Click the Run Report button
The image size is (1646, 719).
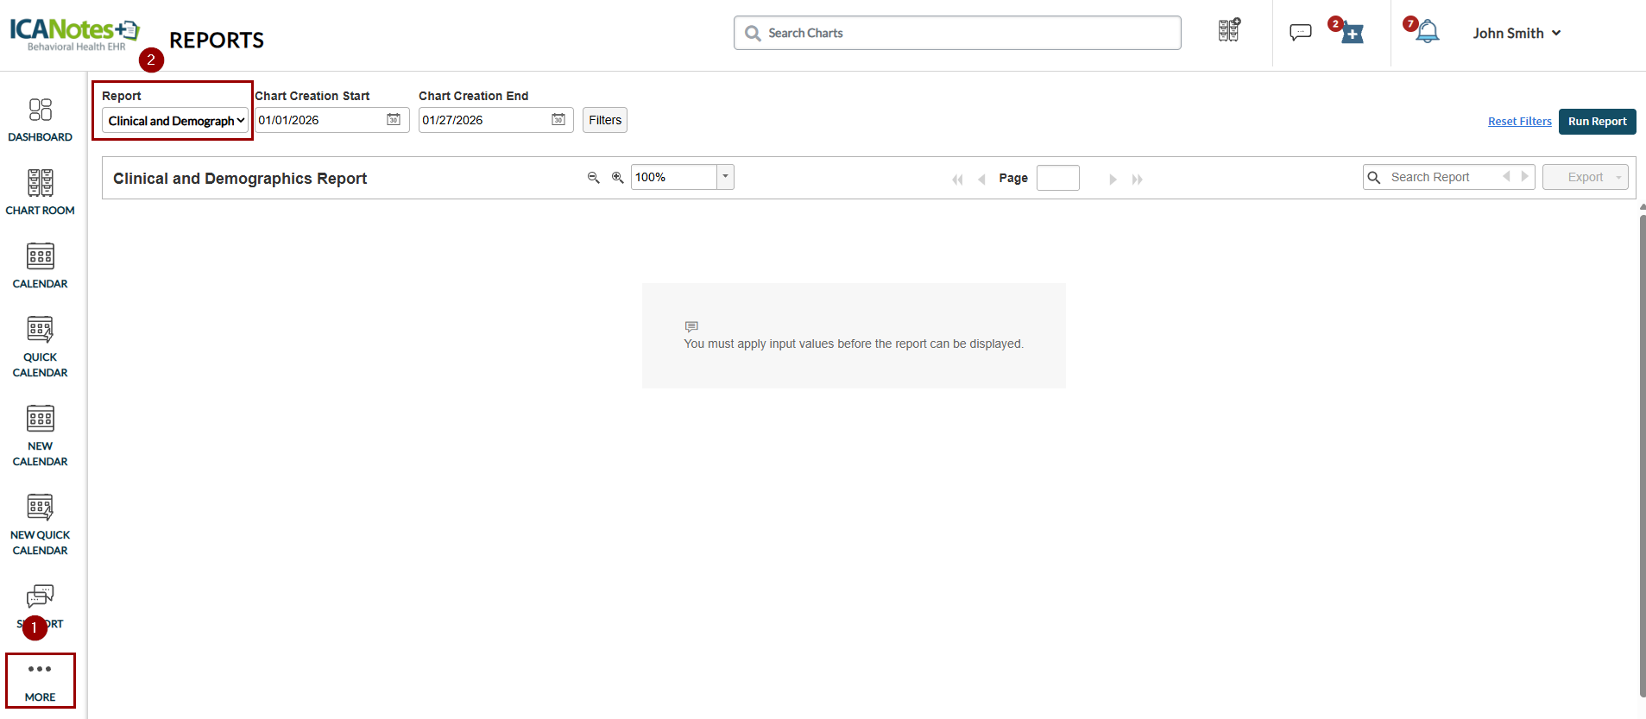[1597, 122]
